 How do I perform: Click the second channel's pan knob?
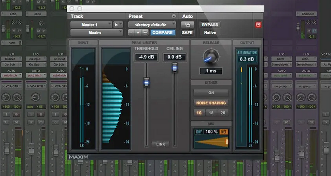click(x=36, y=97)
